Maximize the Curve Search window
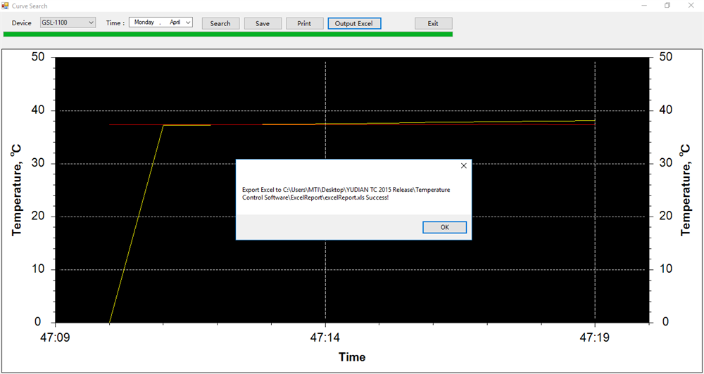This screenshot has height=374, width=704. click(667, 6)
